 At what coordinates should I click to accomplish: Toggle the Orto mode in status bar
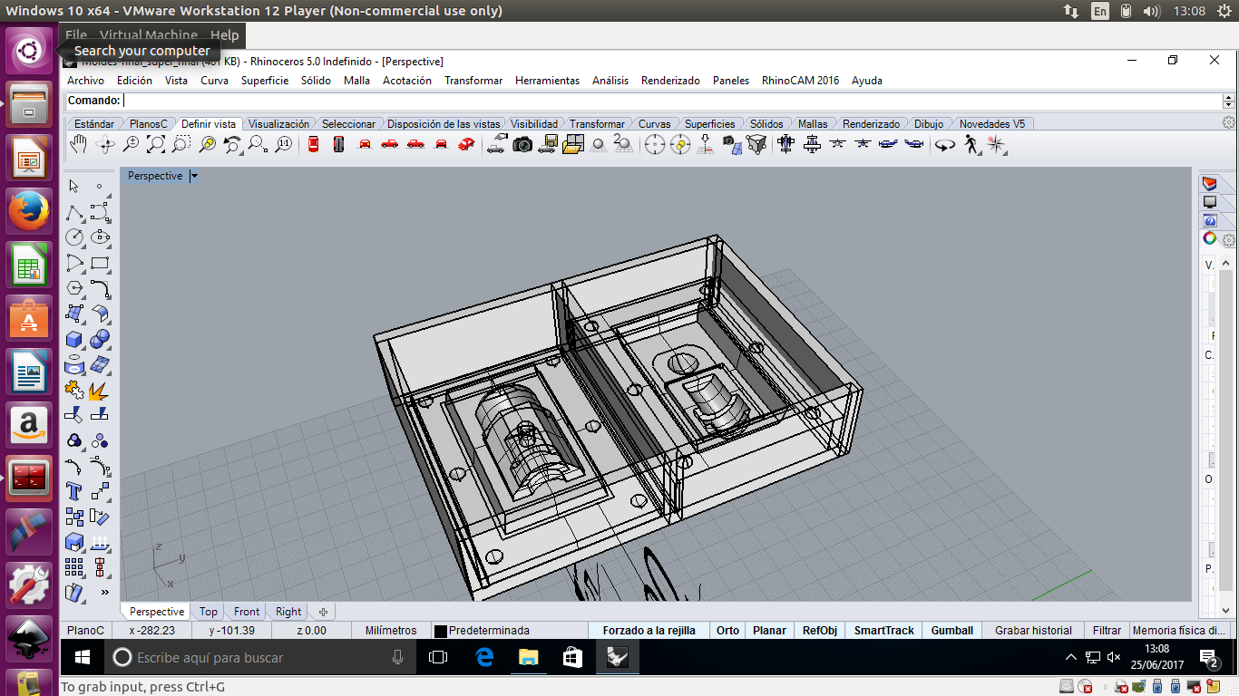[x=727, y=631]
